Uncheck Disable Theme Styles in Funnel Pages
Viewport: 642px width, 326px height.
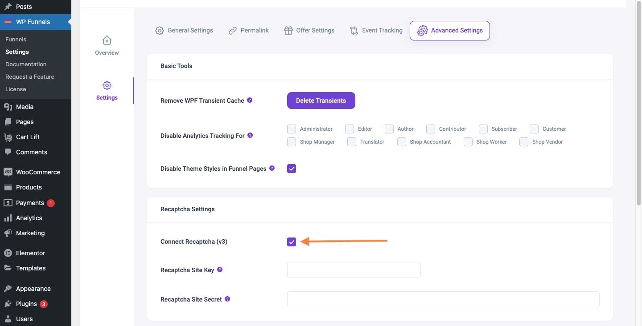coord(292,169)
